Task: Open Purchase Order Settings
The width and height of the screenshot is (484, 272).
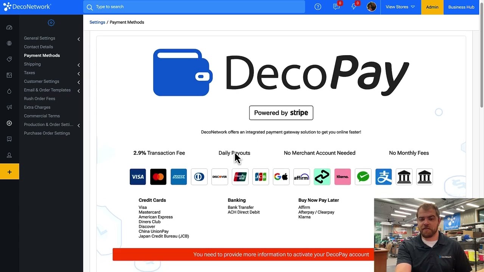Action: 47,133
